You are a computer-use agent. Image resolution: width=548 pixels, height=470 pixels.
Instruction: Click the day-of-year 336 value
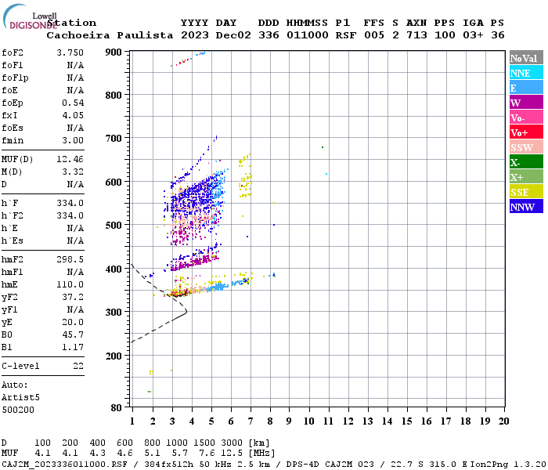(269, 35)
